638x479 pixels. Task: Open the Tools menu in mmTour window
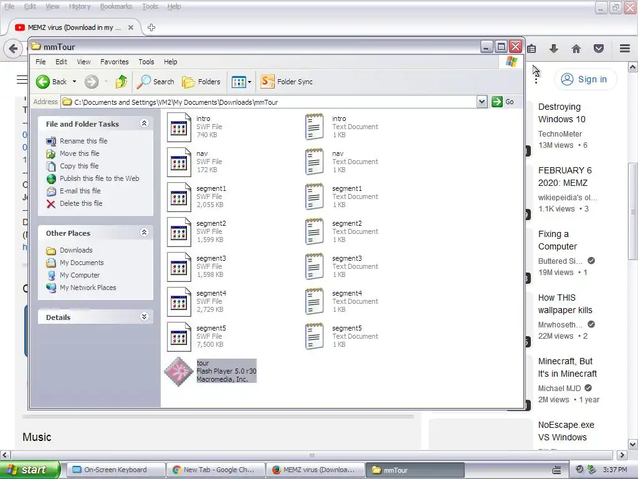click(x=146, y=62)
